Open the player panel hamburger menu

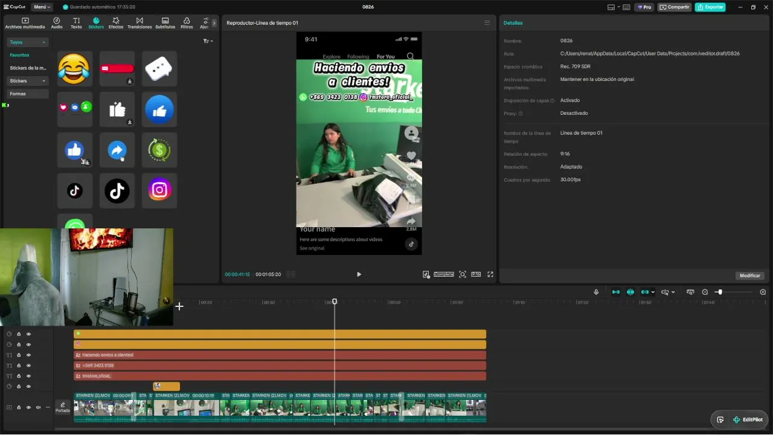click(487, 23)
